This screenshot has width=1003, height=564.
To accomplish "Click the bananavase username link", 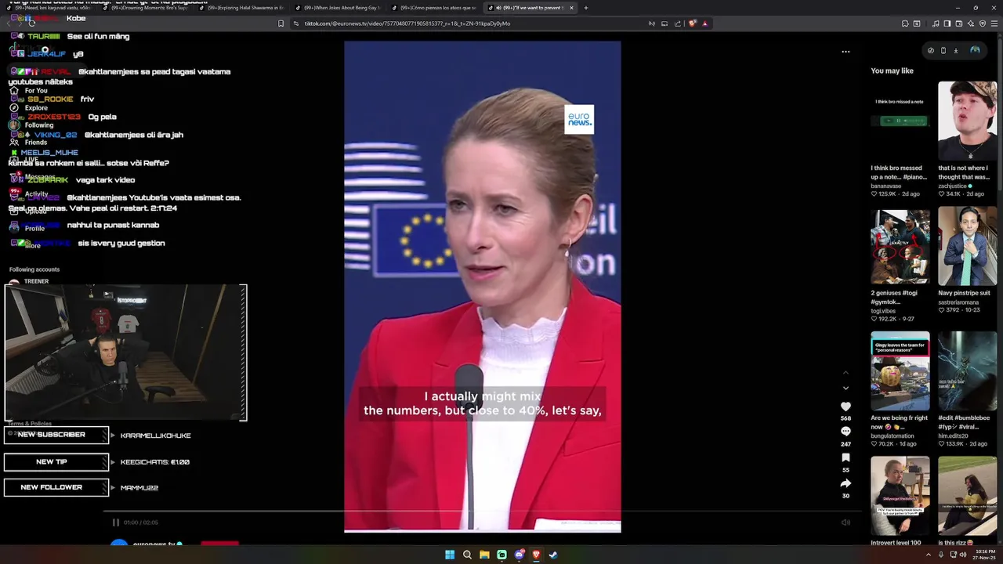I will [886, 186].
